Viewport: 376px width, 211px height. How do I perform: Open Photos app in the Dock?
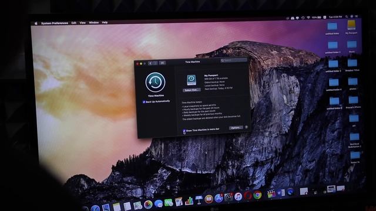point(148,205)
